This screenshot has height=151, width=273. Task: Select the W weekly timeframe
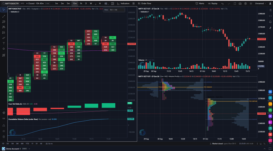coord(91,4)
